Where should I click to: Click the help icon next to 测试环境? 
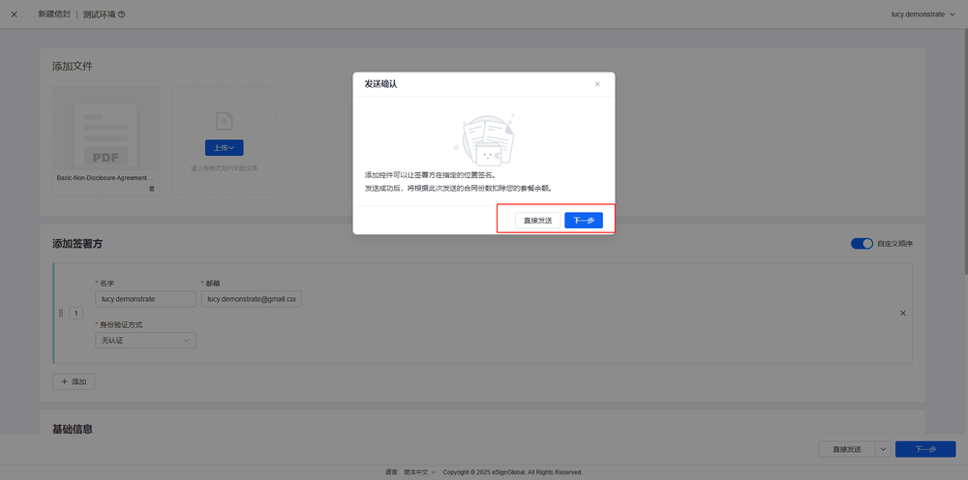coord(121,15)
